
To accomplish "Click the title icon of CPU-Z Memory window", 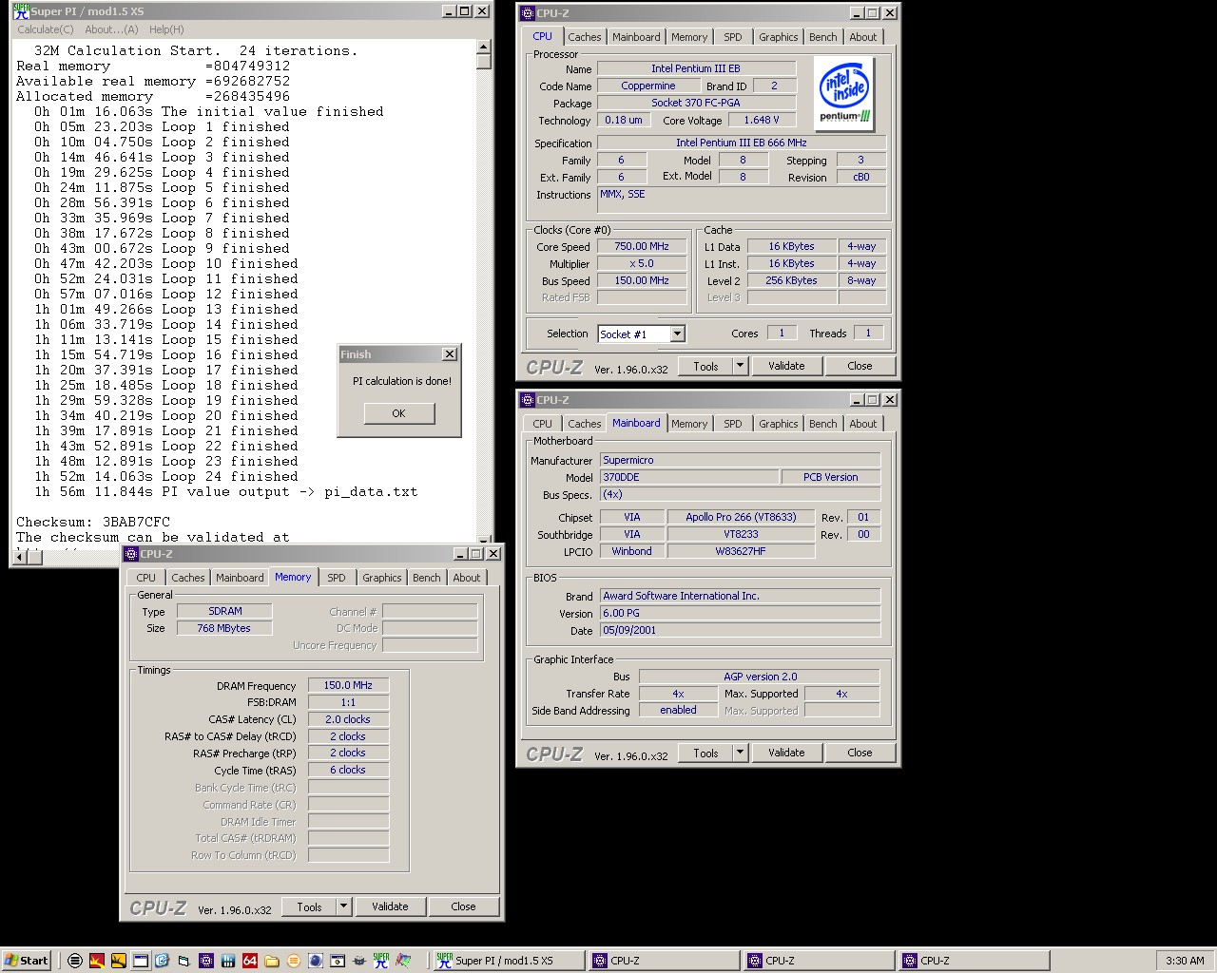I will point(131,553).
